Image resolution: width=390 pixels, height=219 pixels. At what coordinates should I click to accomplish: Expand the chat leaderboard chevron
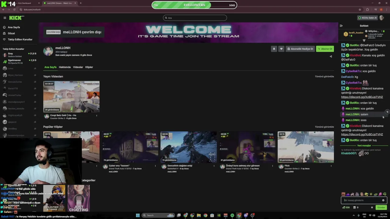point(364,40)
